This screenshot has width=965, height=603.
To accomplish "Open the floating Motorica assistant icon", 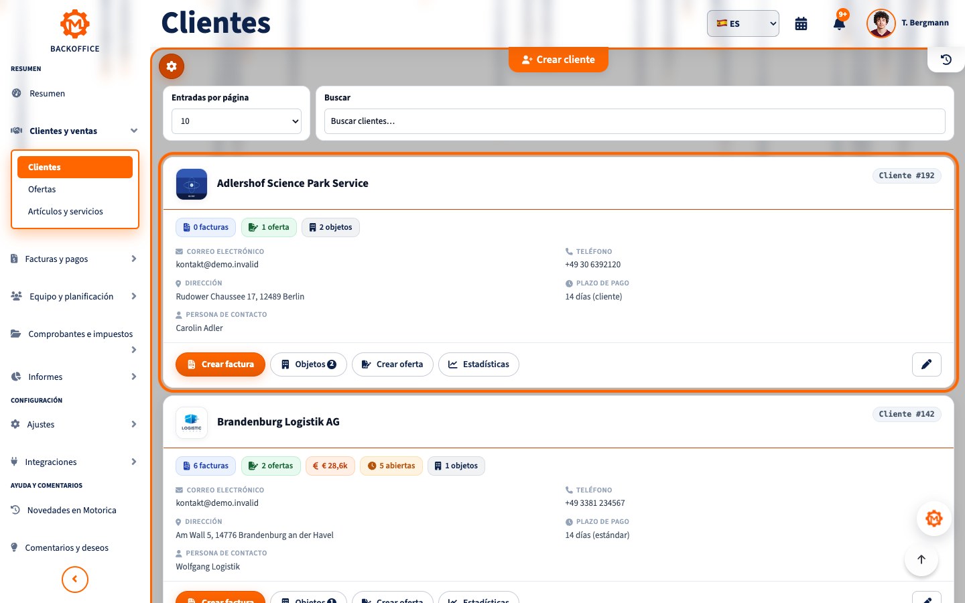I will tap(934, 518).
